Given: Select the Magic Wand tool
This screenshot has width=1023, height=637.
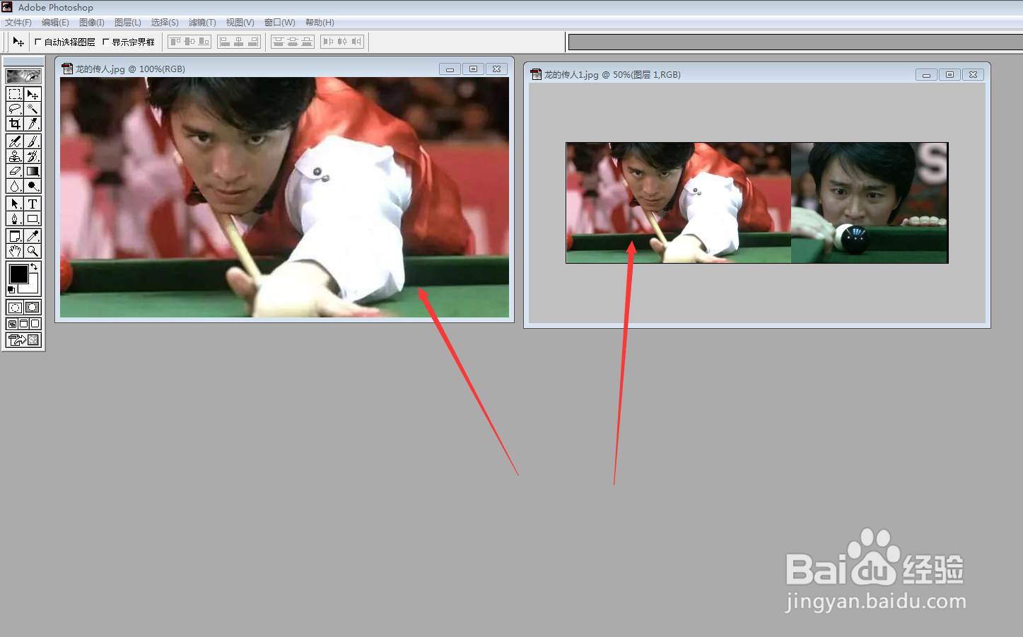Looking at the screenshot, I should coord(33,109).
